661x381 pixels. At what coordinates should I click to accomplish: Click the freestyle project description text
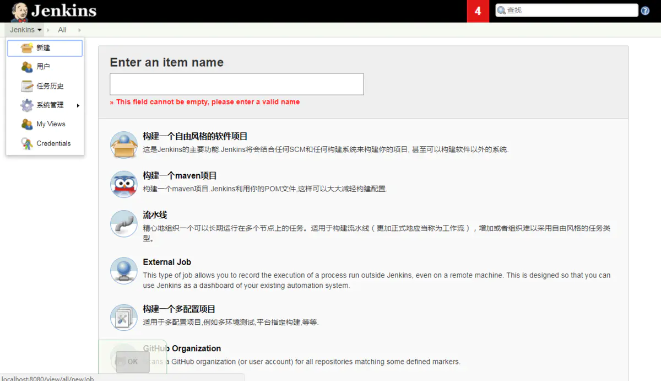[x=326, y=149]
